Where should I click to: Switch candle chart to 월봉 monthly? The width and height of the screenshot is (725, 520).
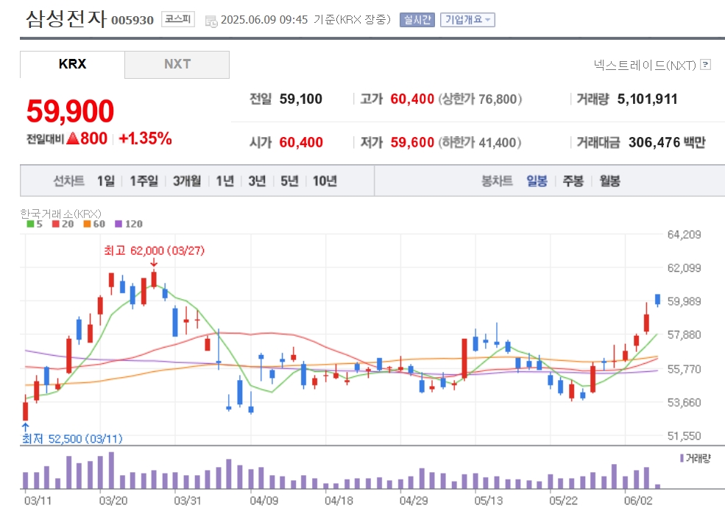(609, 180)
